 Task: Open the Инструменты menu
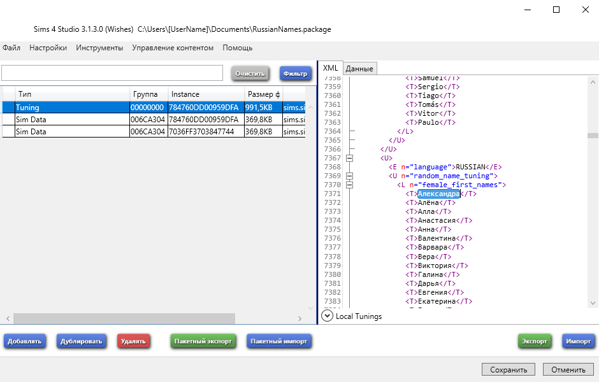coord(99,48)
